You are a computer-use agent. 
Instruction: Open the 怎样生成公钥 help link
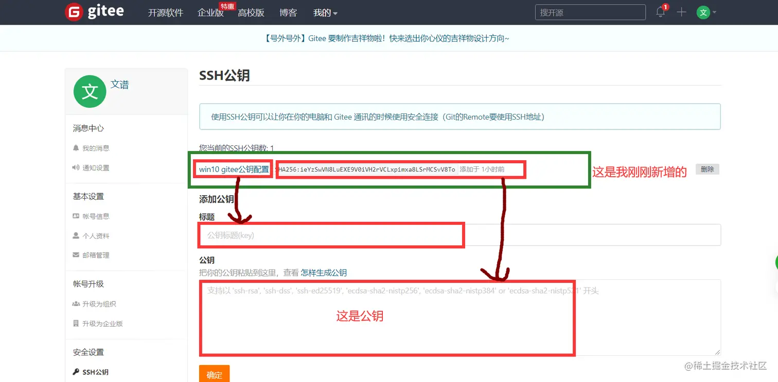pyautogui.click(x=324, y=273)
